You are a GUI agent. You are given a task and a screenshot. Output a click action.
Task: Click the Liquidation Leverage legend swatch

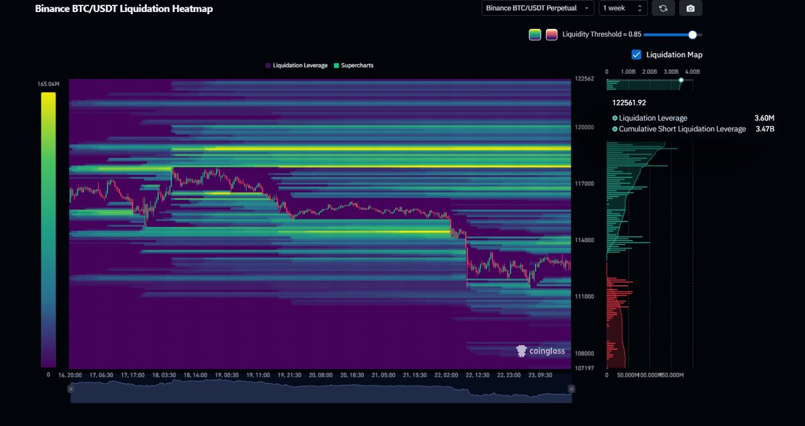pyautogui.click(x=266, y=65)
